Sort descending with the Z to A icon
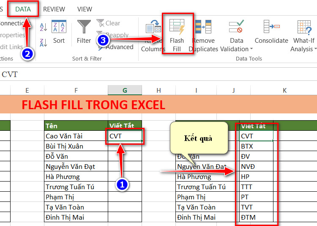The height and width of the screenshot is (226, 317). (x=44, y=42)
